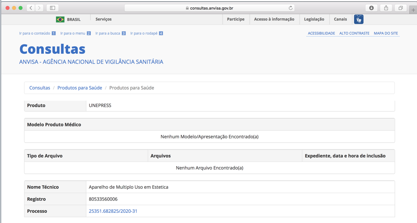
Task: Show the Safari sidebar
Action: click(52, 8)
